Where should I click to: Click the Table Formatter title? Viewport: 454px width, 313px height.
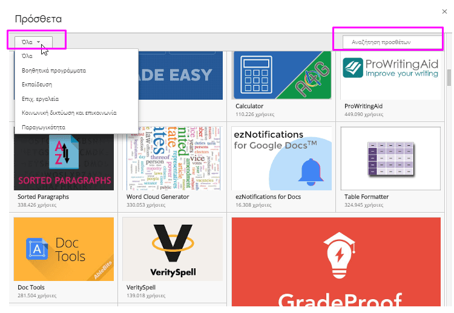(x=366, y=197)
